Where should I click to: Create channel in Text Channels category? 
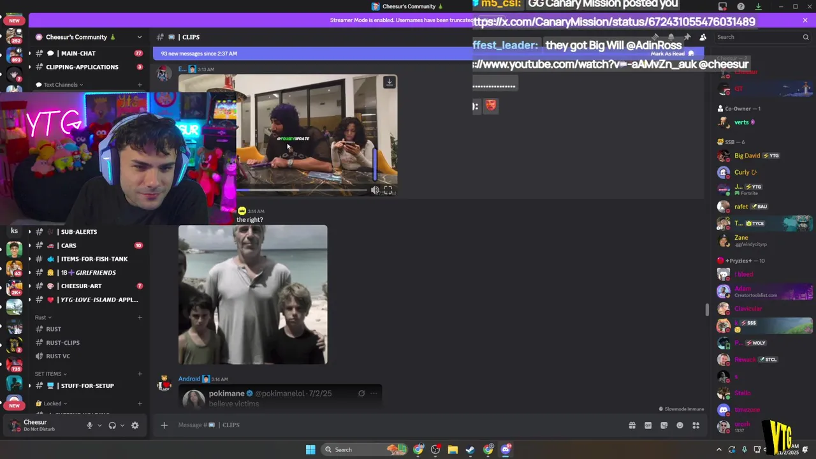pyautogui.click(x=140, y=85)
